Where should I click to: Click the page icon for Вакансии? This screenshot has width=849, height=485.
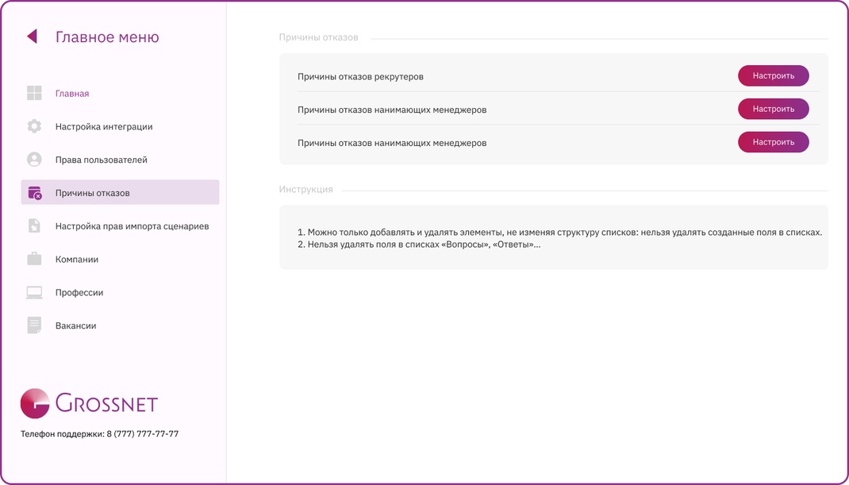[34, 325]
